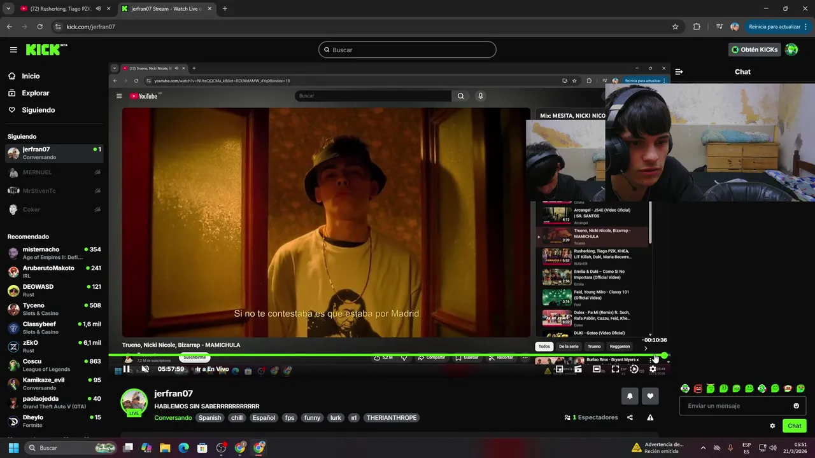Jump to live with Ir a En Vivo
The width and height of the screenshot is (815, 458).
coord(212,369)
